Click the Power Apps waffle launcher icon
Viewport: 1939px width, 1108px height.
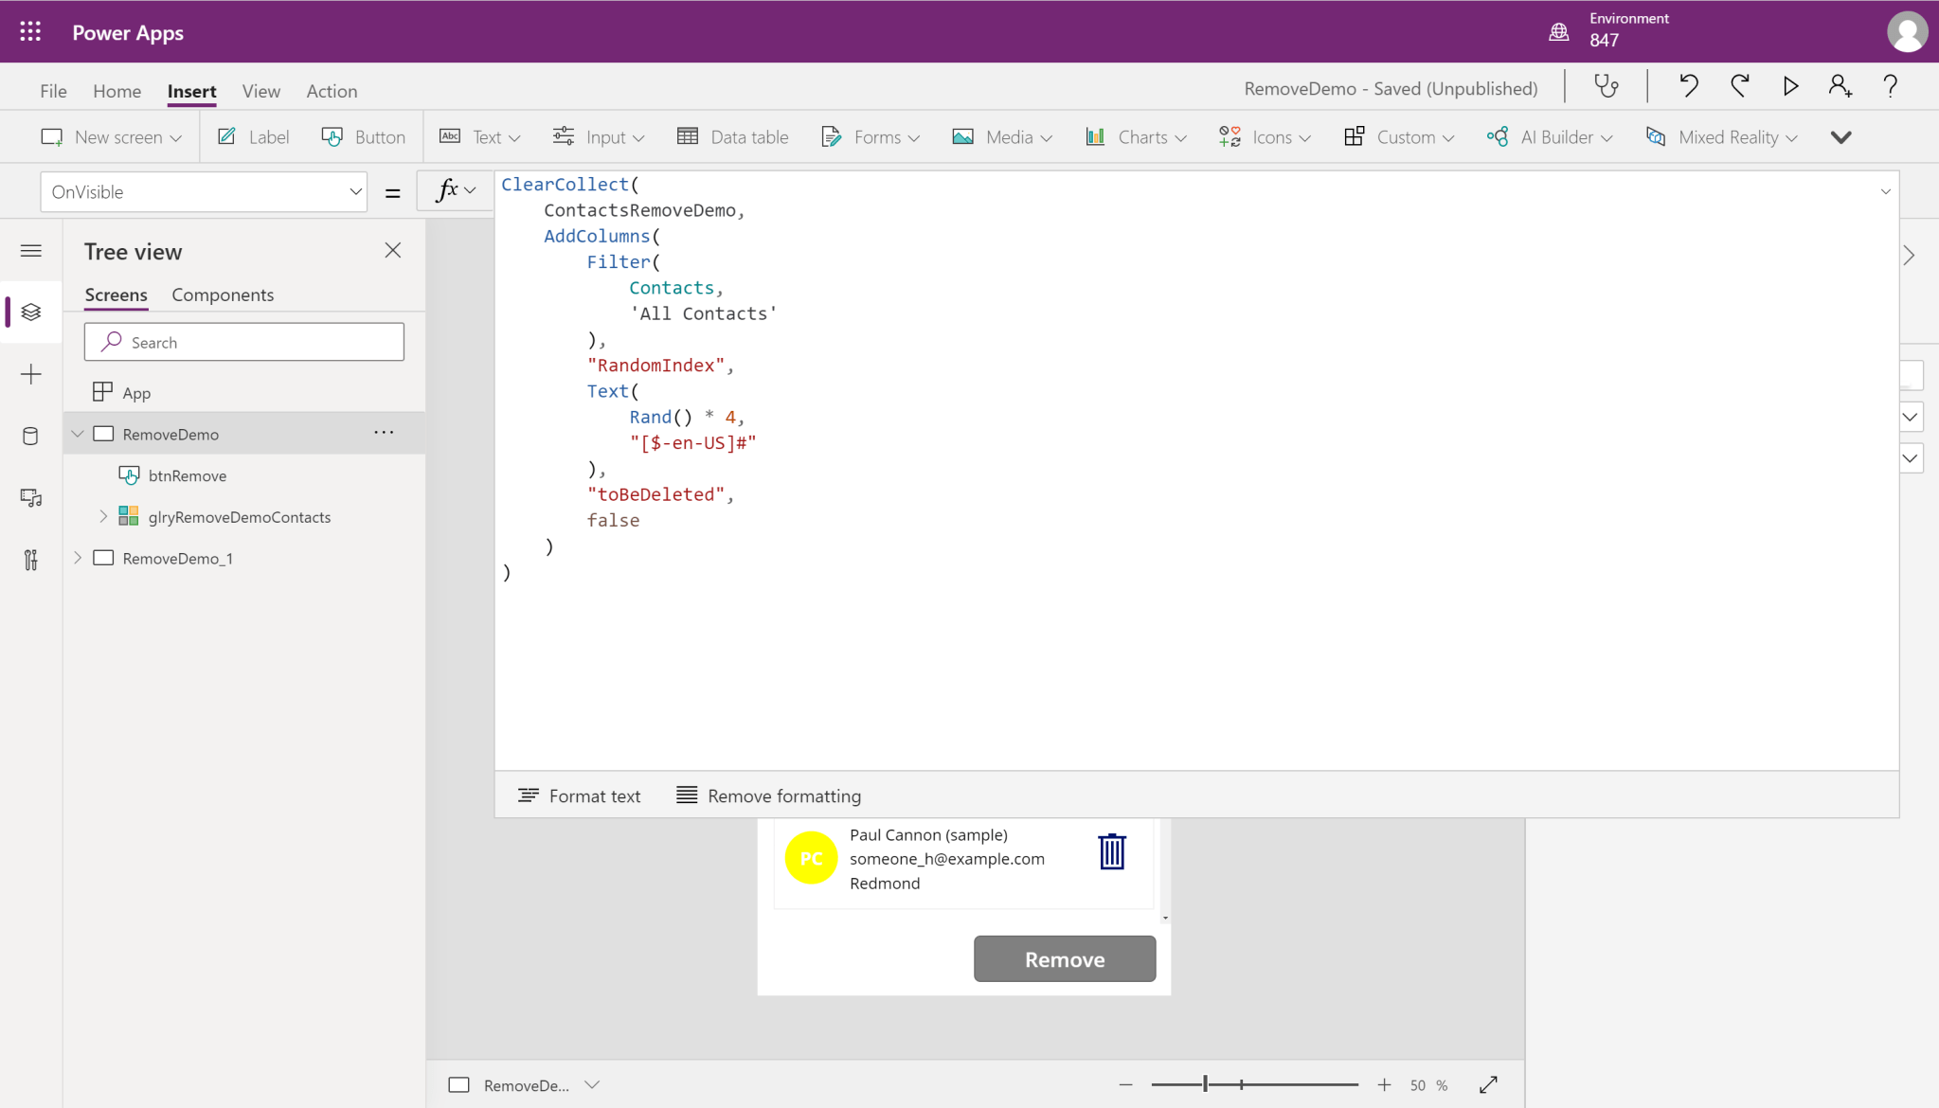(30, 32)
